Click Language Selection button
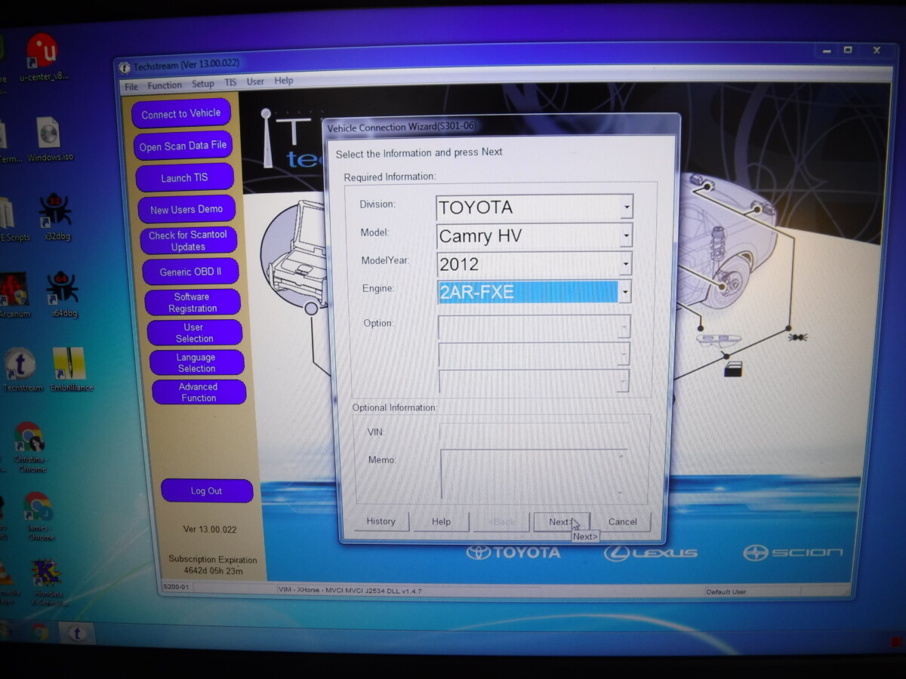Screen dimensions: 906x679 pos(196,363)
